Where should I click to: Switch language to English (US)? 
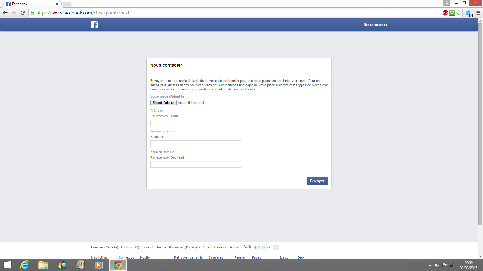(x=130, y=247)
